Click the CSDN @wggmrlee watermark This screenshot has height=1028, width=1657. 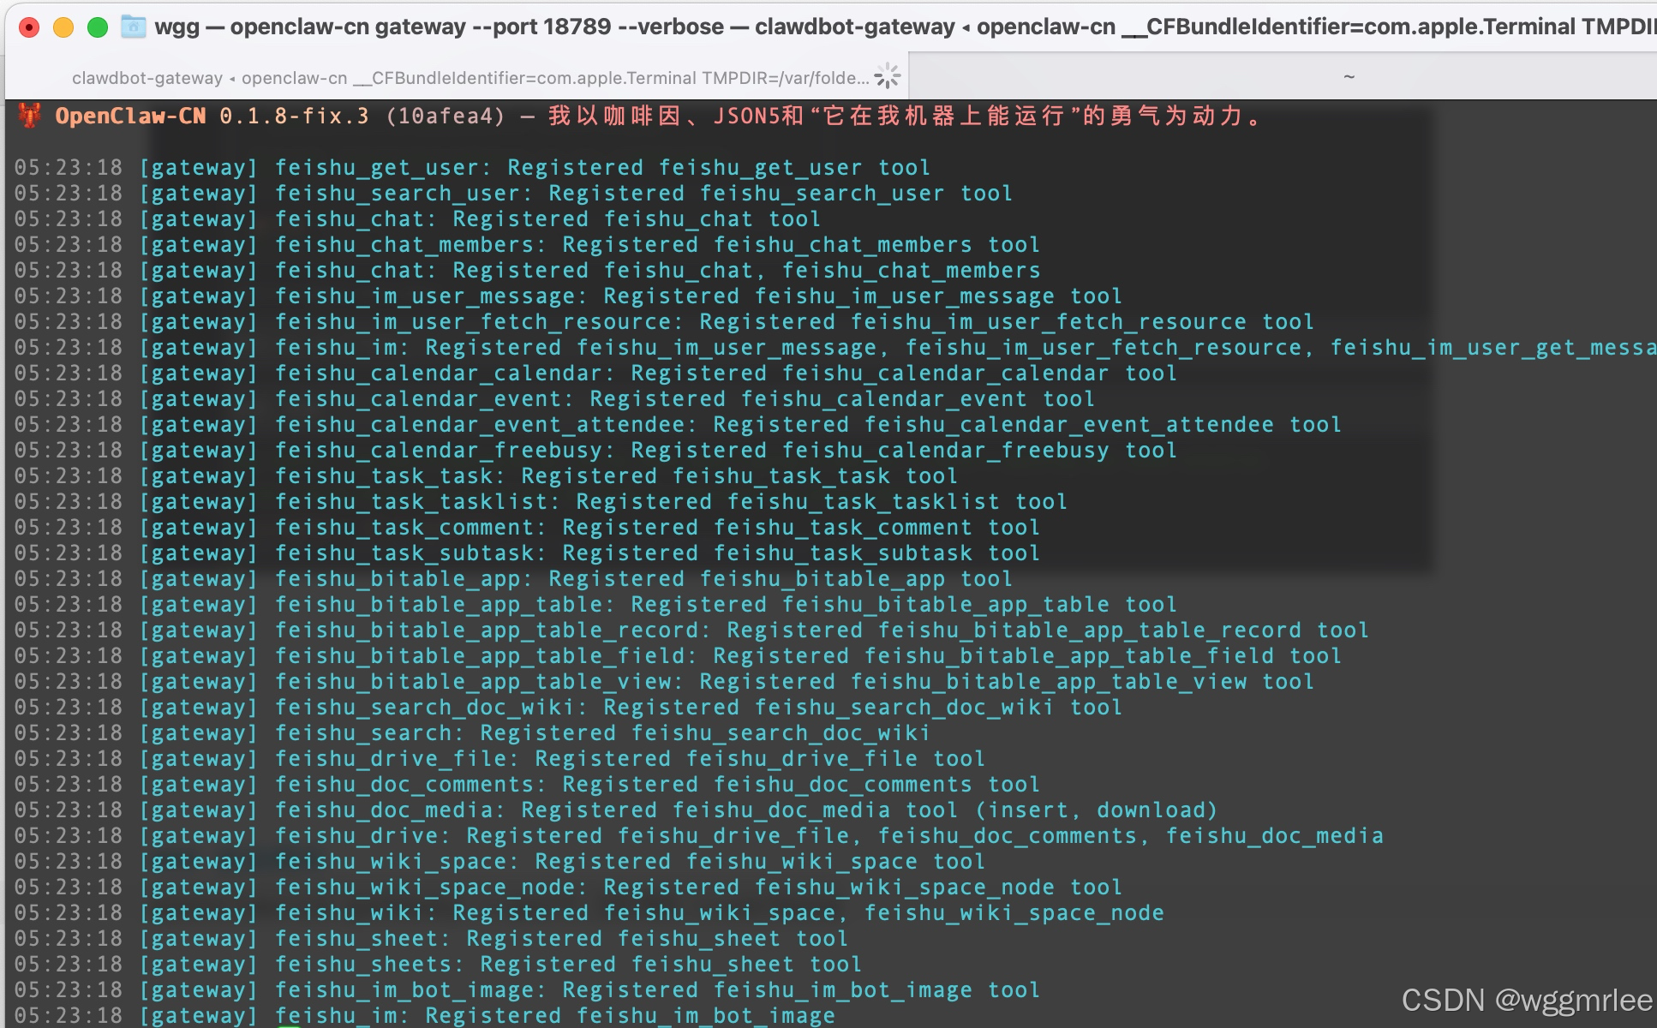pyautogui.click(x=1526, y=1000)
